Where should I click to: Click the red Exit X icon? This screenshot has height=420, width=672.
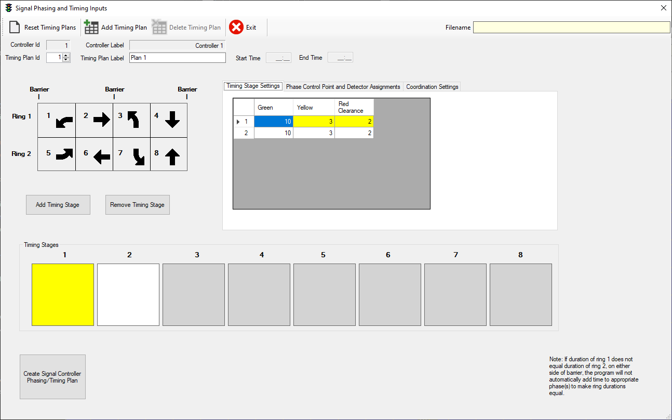(x=236, y=27)
